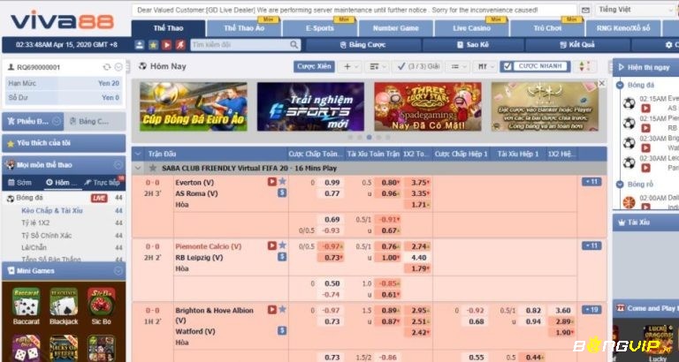Viewport: 679px width, 362px height.
Task: Open the Trò Chơi tab
Action: (547, 28)
